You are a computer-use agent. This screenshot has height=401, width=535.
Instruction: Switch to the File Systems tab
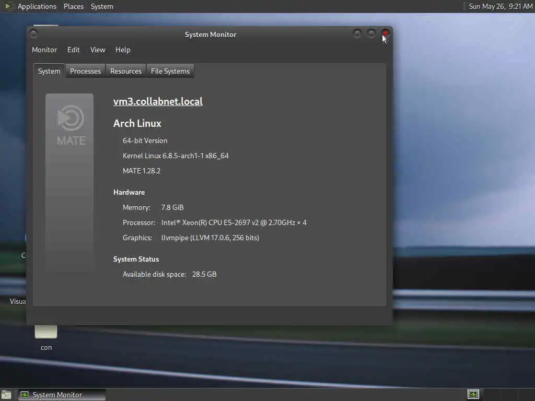pyautogui.click(x=170, y=71)
